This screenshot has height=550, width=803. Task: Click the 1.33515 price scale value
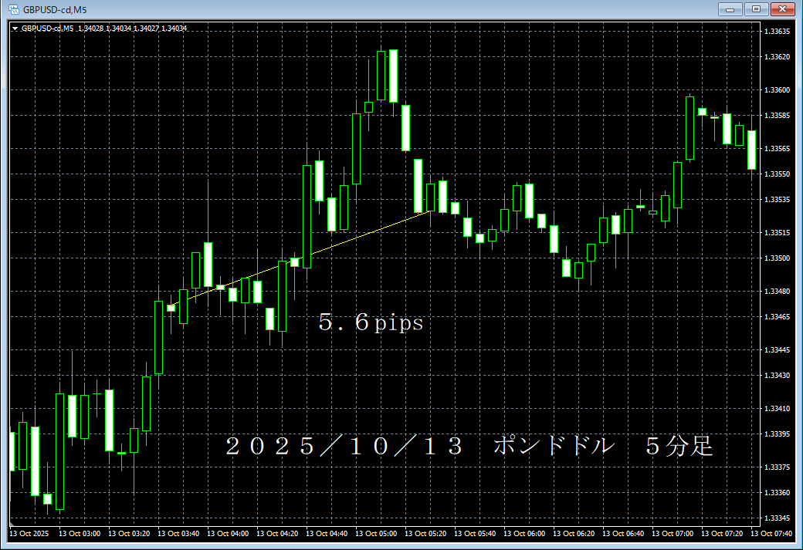777,233
